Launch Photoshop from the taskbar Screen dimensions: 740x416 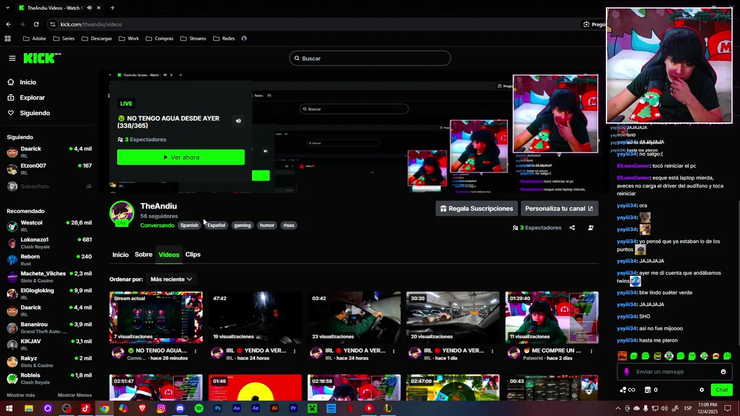tap(217, 408)
